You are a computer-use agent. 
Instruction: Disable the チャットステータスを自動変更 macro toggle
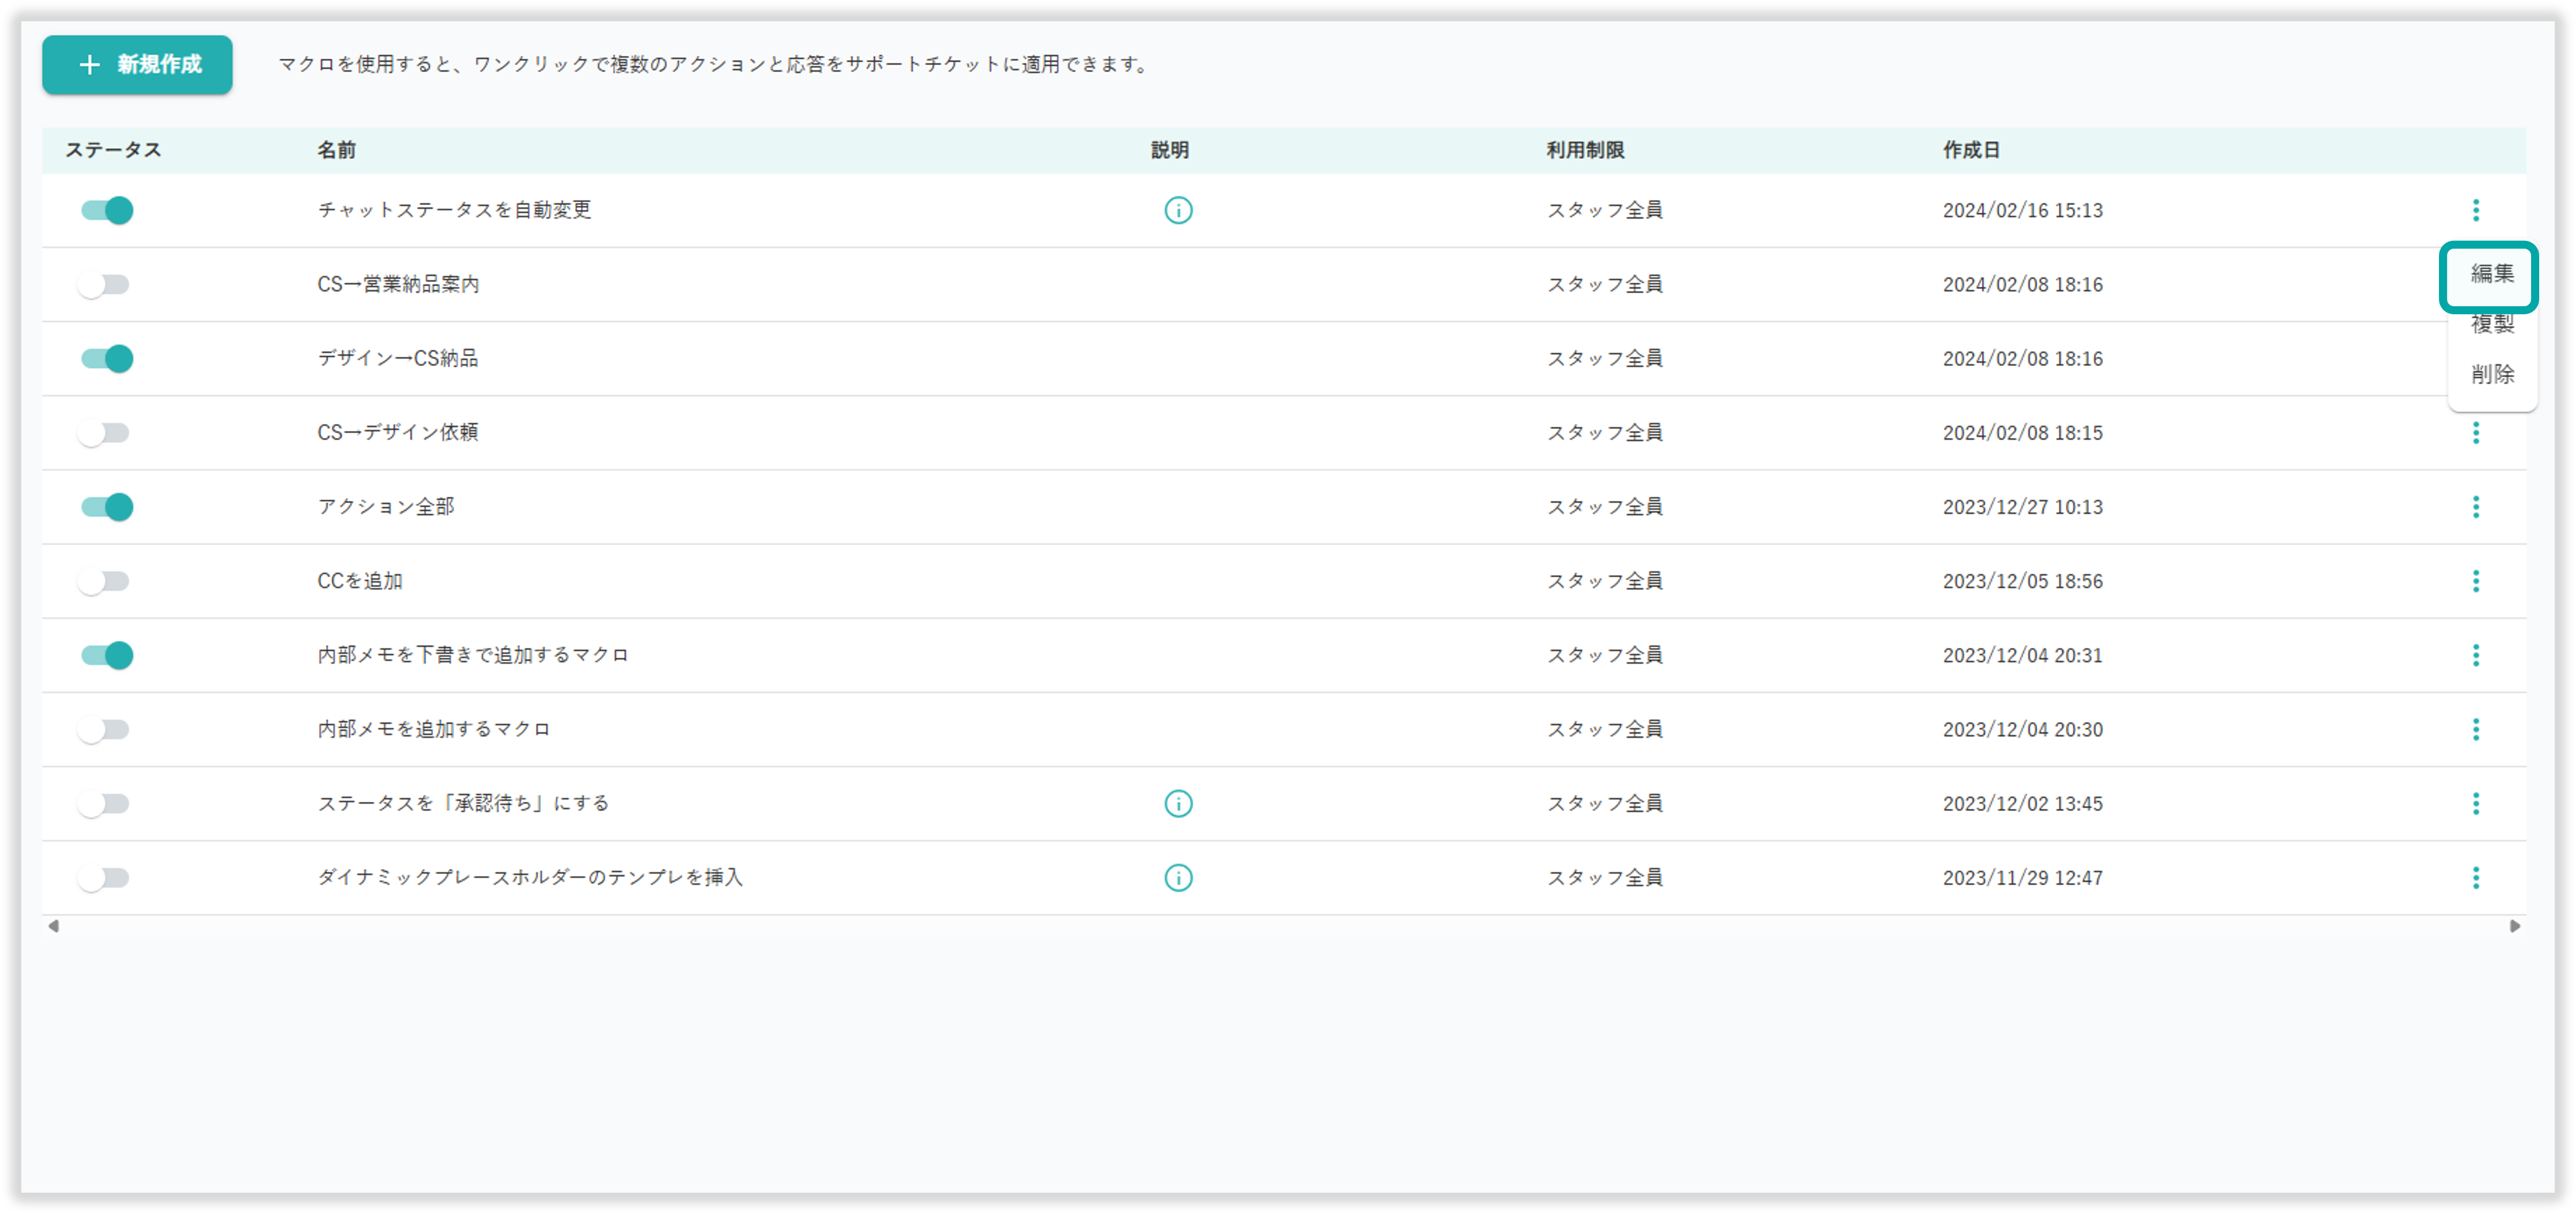click(107, 210)
